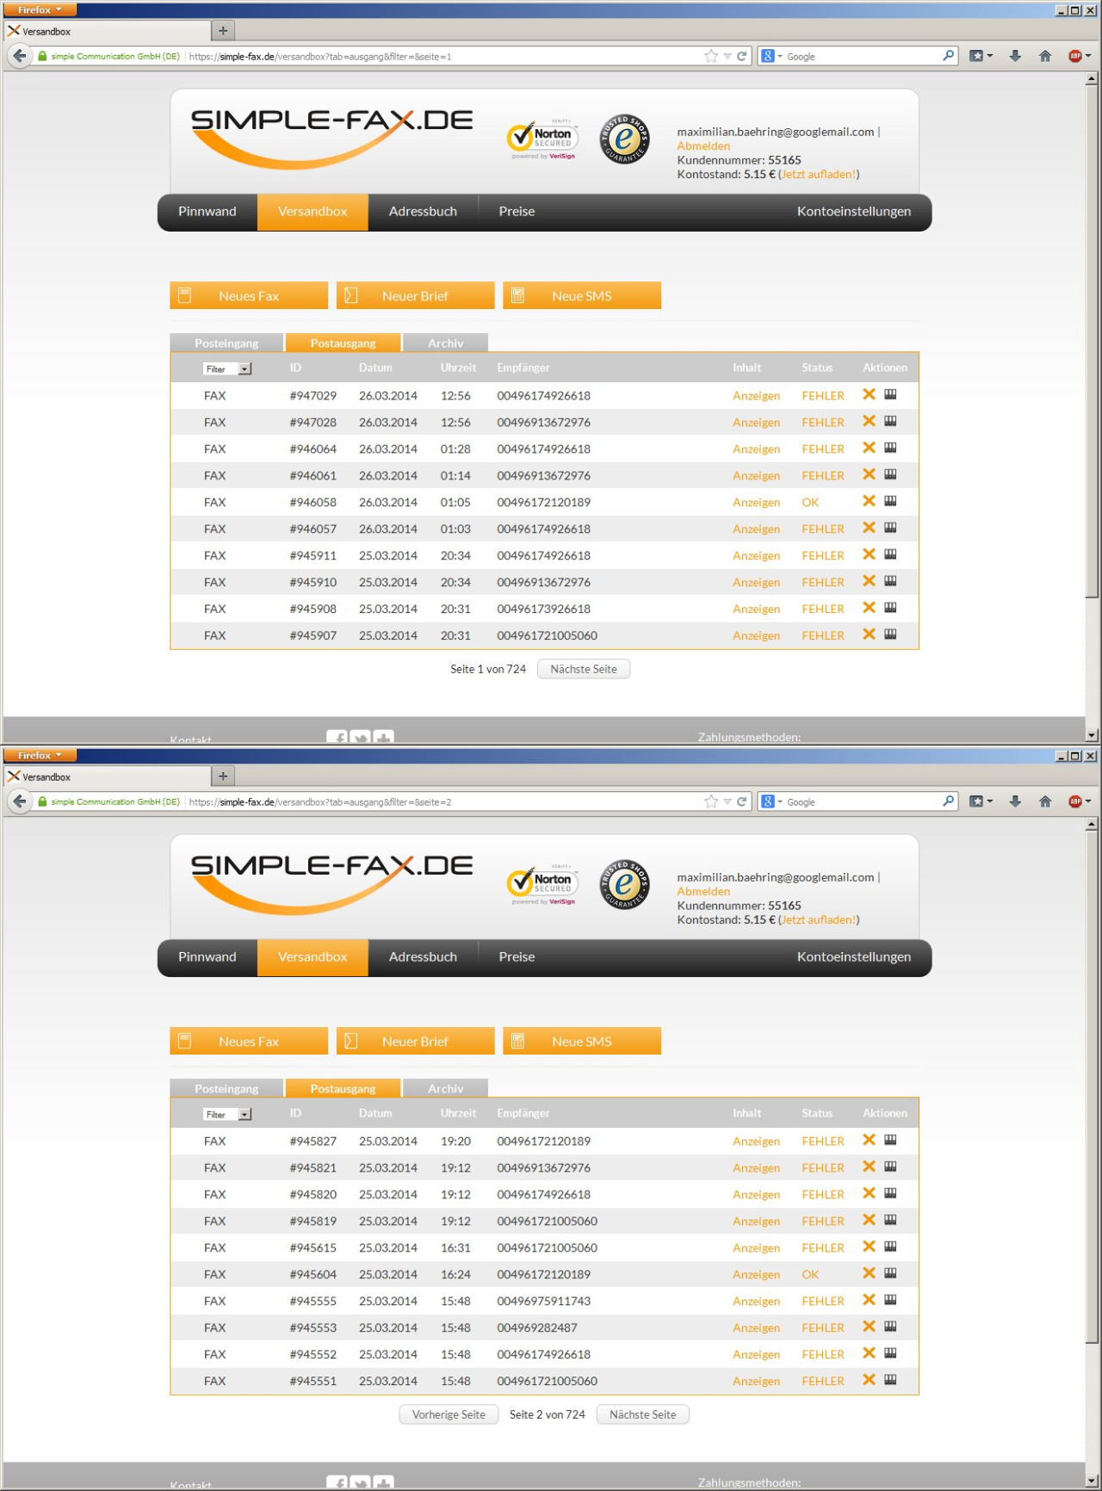Expand Filter dropdown above fax #945827
The width and height of the screenshot is (1102, 1491).
pyautogui.click(x=245, y=1115)
